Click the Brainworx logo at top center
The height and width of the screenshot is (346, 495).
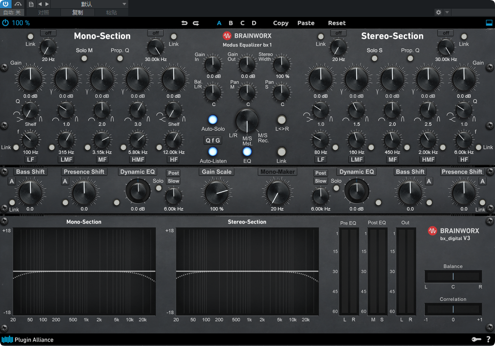[247, 36]
